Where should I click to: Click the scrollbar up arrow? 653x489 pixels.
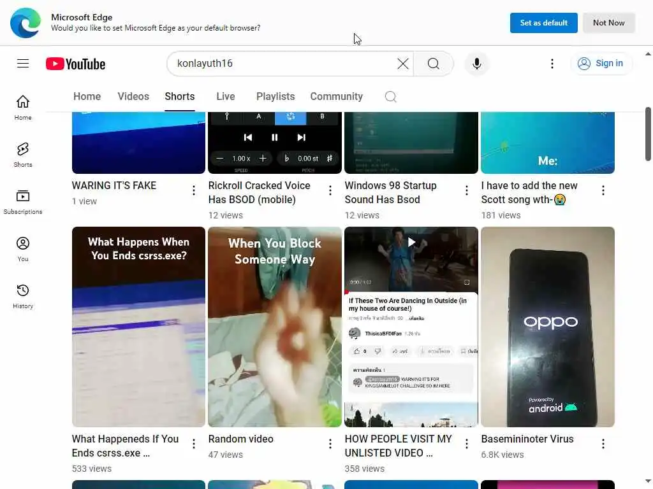(x=648, y=54)
